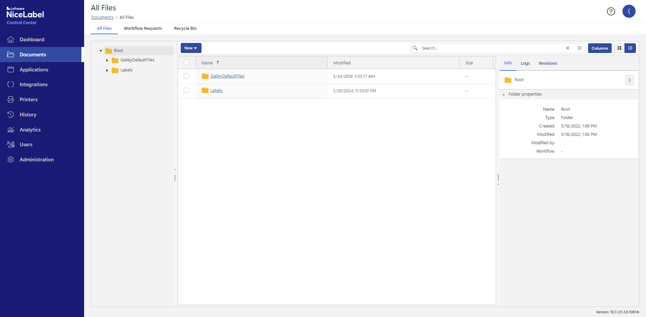The image size is (646, 317).
Task: Select the Printers sidebar icon
Action: [10, 99]
